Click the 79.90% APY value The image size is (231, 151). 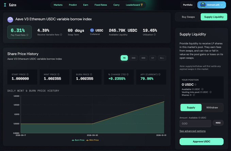tap(147, 79)
